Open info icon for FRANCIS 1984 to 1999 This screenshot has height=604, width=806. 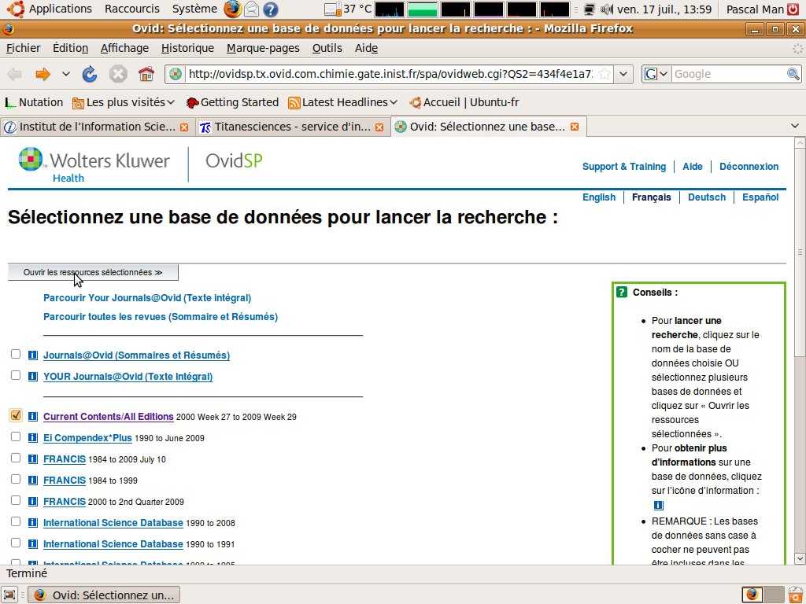coord(33,481)
